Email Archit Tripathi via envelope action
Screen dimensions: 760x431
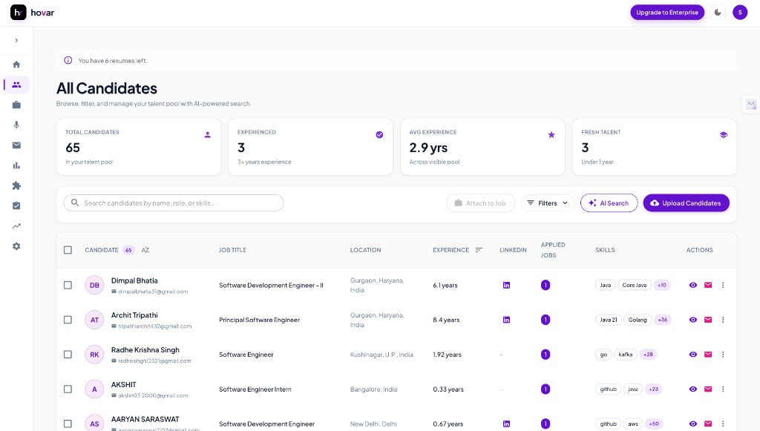707,320
